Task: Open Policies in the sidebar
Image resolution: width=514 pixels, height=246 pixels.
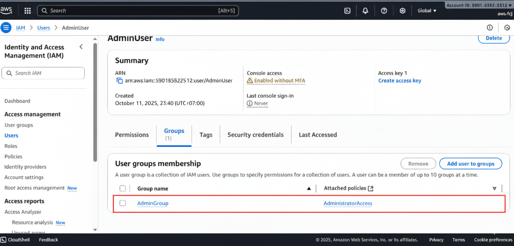Action: click(13, 157)
